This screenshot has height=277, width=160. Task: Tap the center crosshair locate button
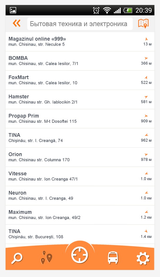pyautogui.click(x=80, y=255)
